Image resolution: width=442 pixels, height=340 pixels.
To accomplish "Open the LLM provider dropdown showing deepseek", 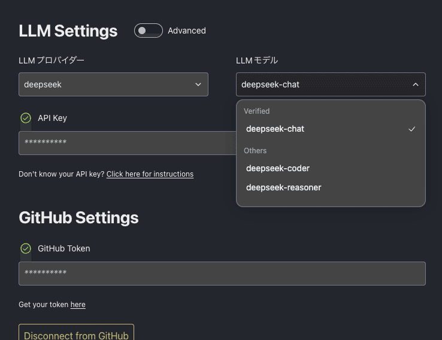I will (x=113, y=84).
